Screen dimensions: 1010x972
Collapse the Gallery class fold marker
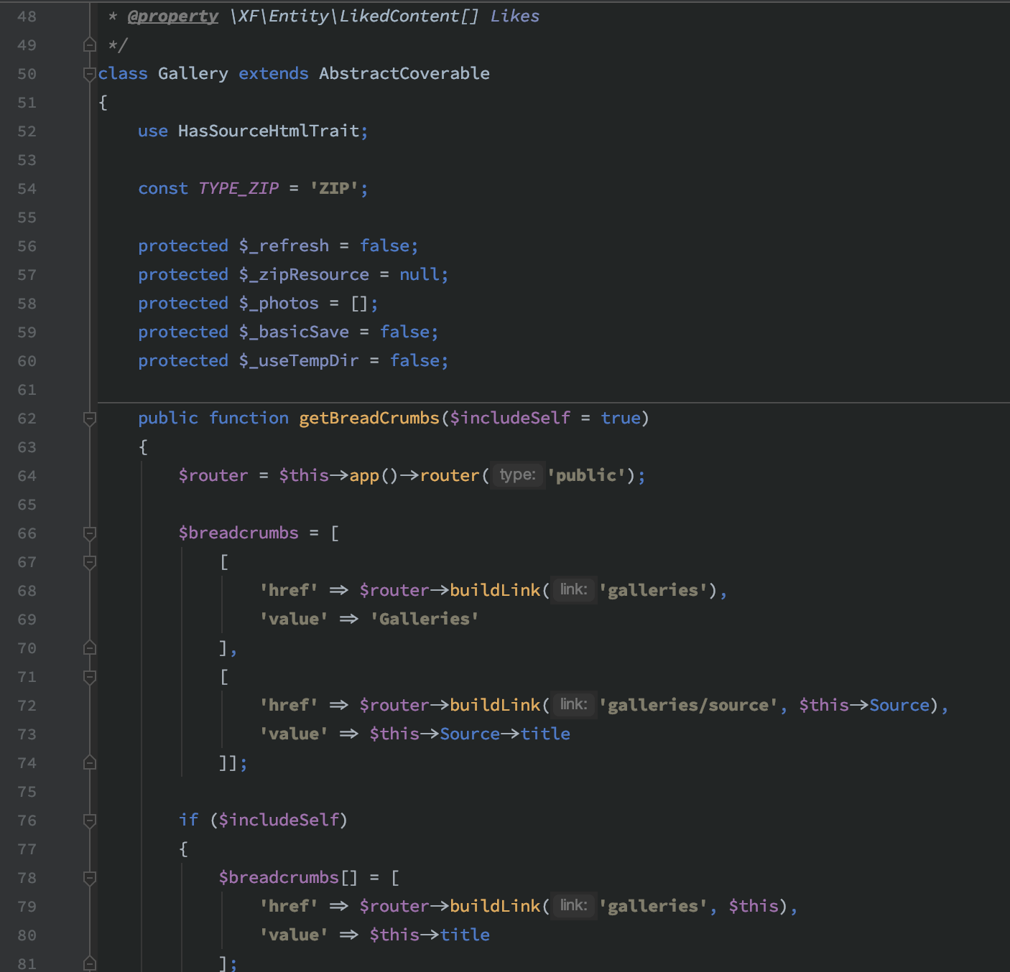90,74
